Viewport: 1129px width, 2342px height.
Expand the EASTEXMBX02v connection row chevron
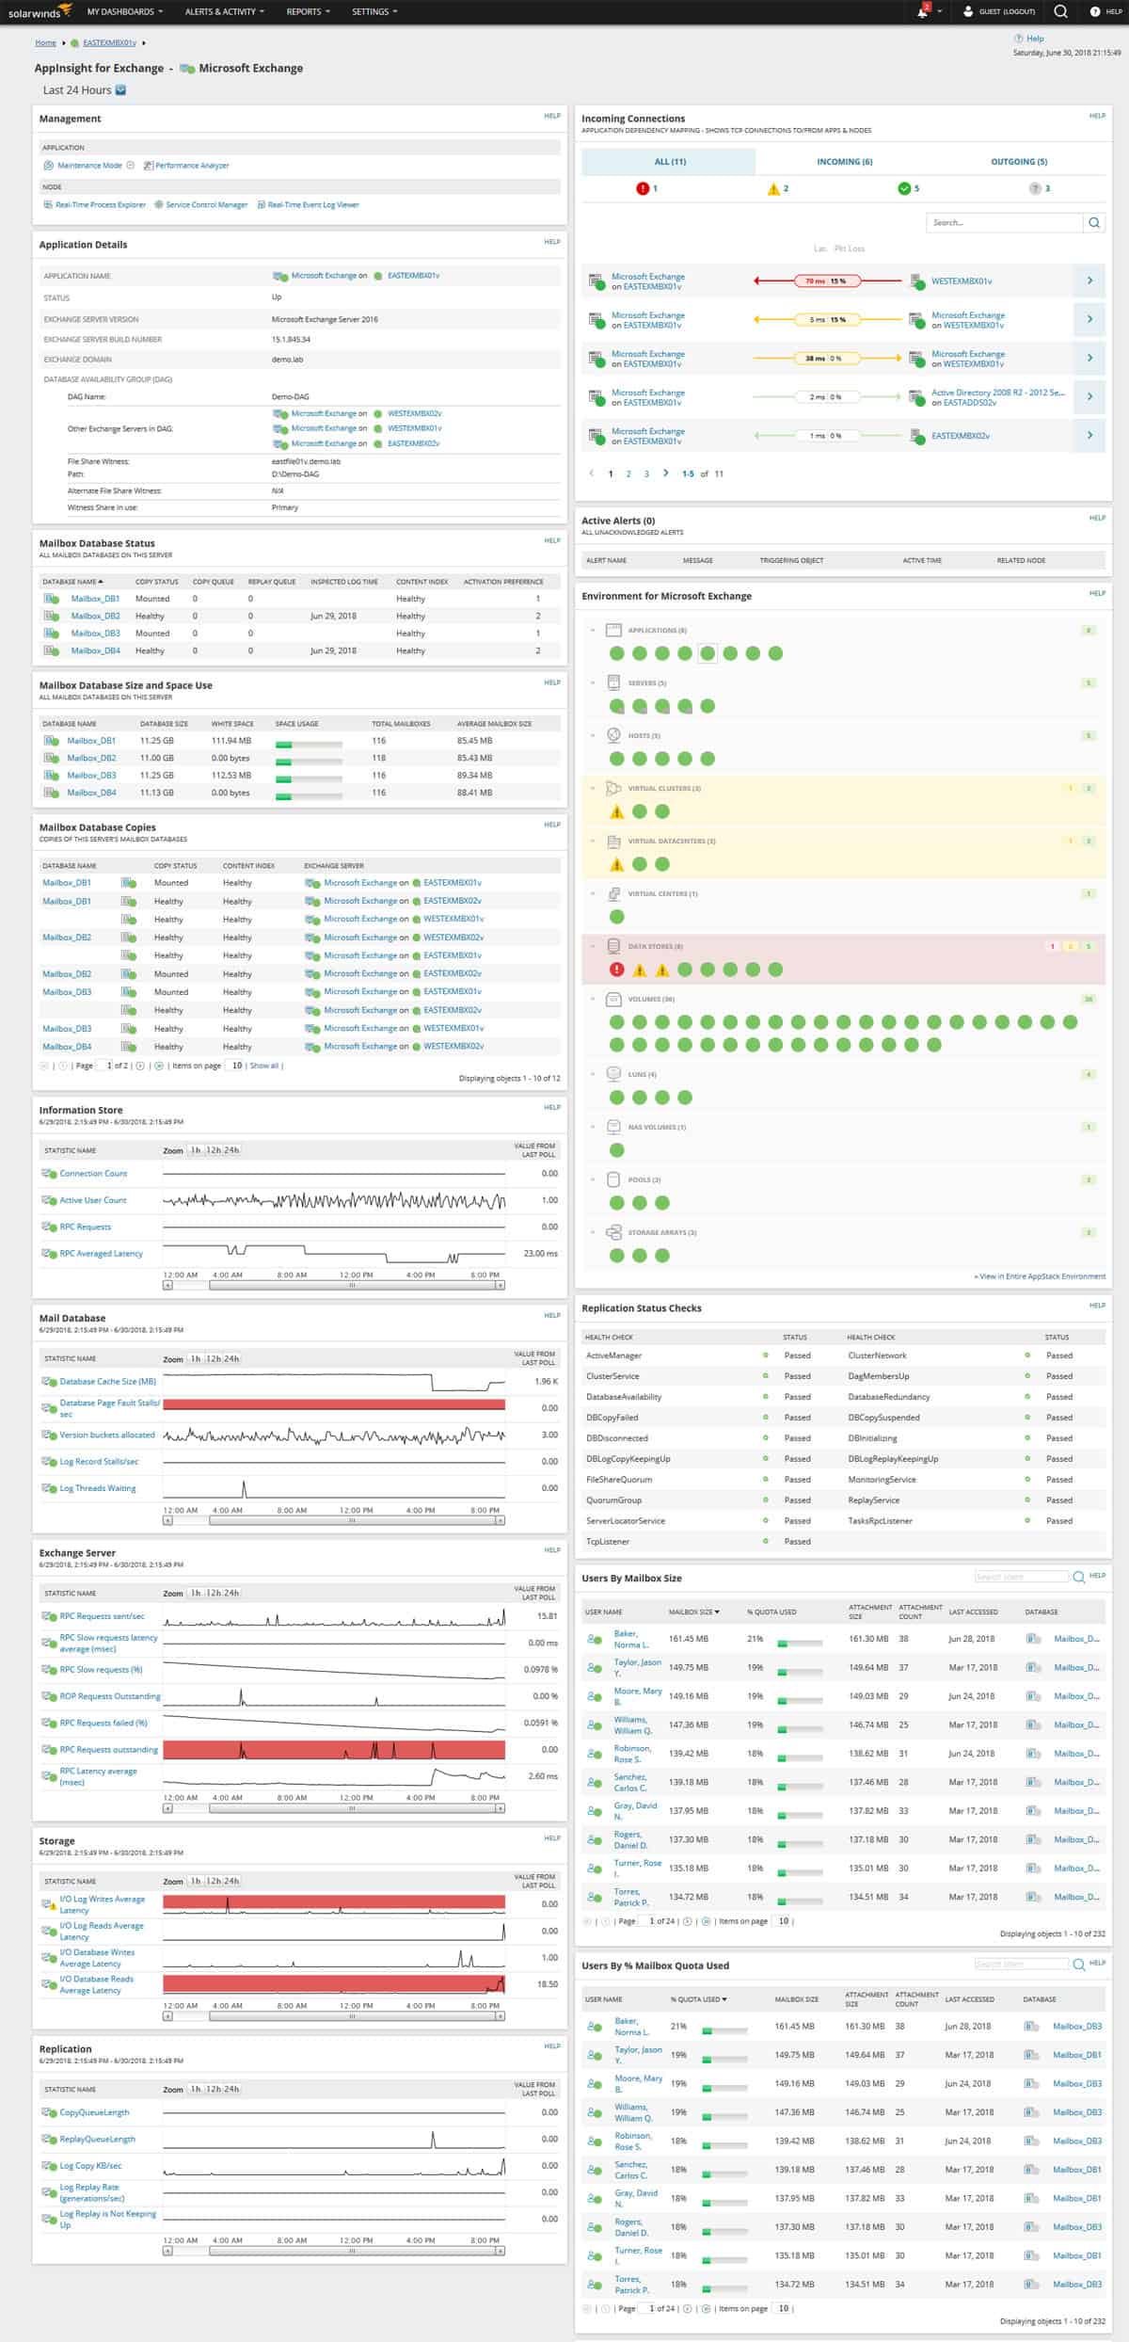point(1089,435)
